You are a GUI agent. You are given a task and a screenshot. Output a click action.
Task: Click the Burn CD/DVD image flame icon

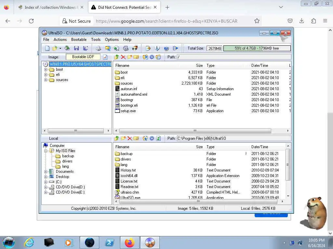point(135,49)
